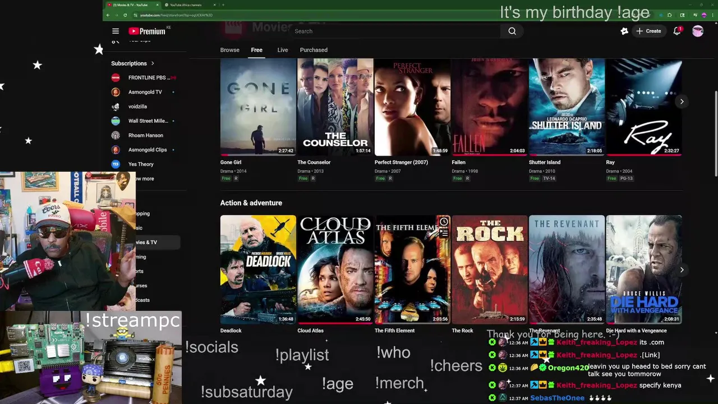Open The Revenant movie poster
The image size is (718, 404).
pos(567,269)
